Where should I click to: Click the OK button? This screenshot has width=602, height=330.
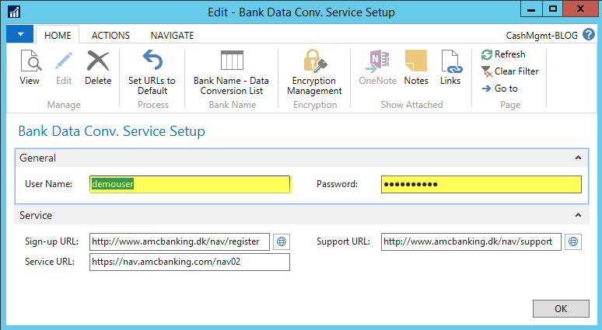561,308
